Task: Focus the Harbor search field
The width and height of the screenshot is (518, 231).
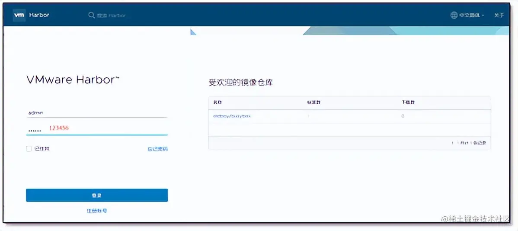Action: point(111,15)
